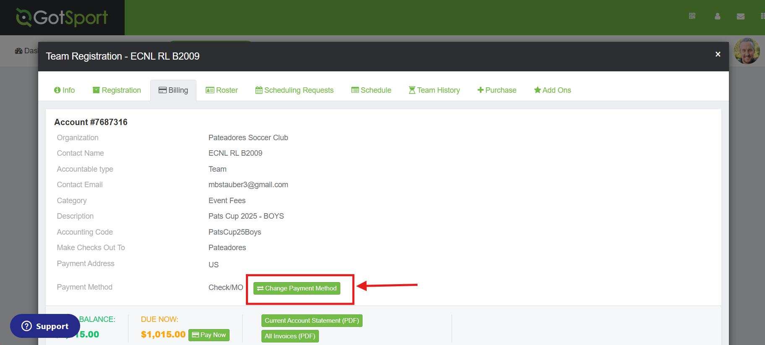Image resolution: width=765 pixels, height=345 pixels.
Task: Click Change Payment Method button
Action: pyautogui.click(x=297, y=288)
